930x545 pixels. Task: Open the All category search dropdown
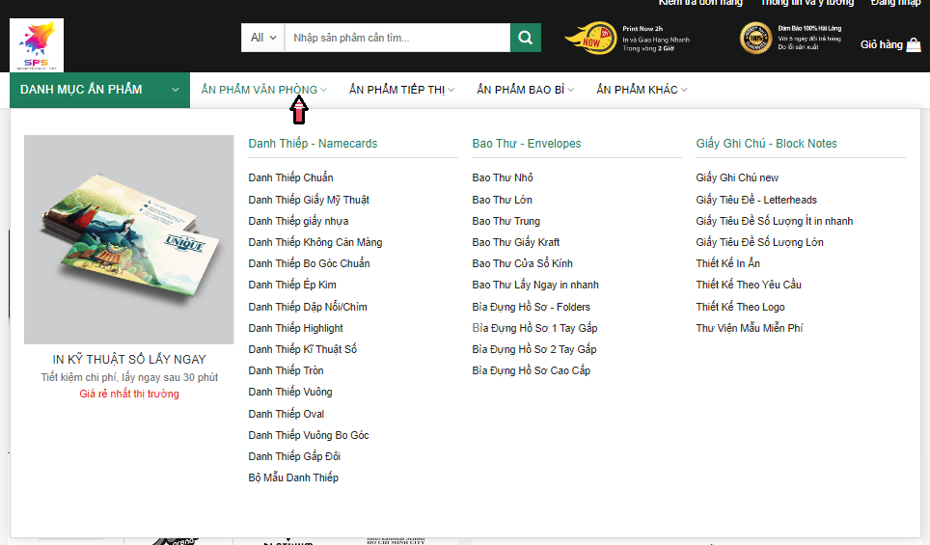pos(262,38)
